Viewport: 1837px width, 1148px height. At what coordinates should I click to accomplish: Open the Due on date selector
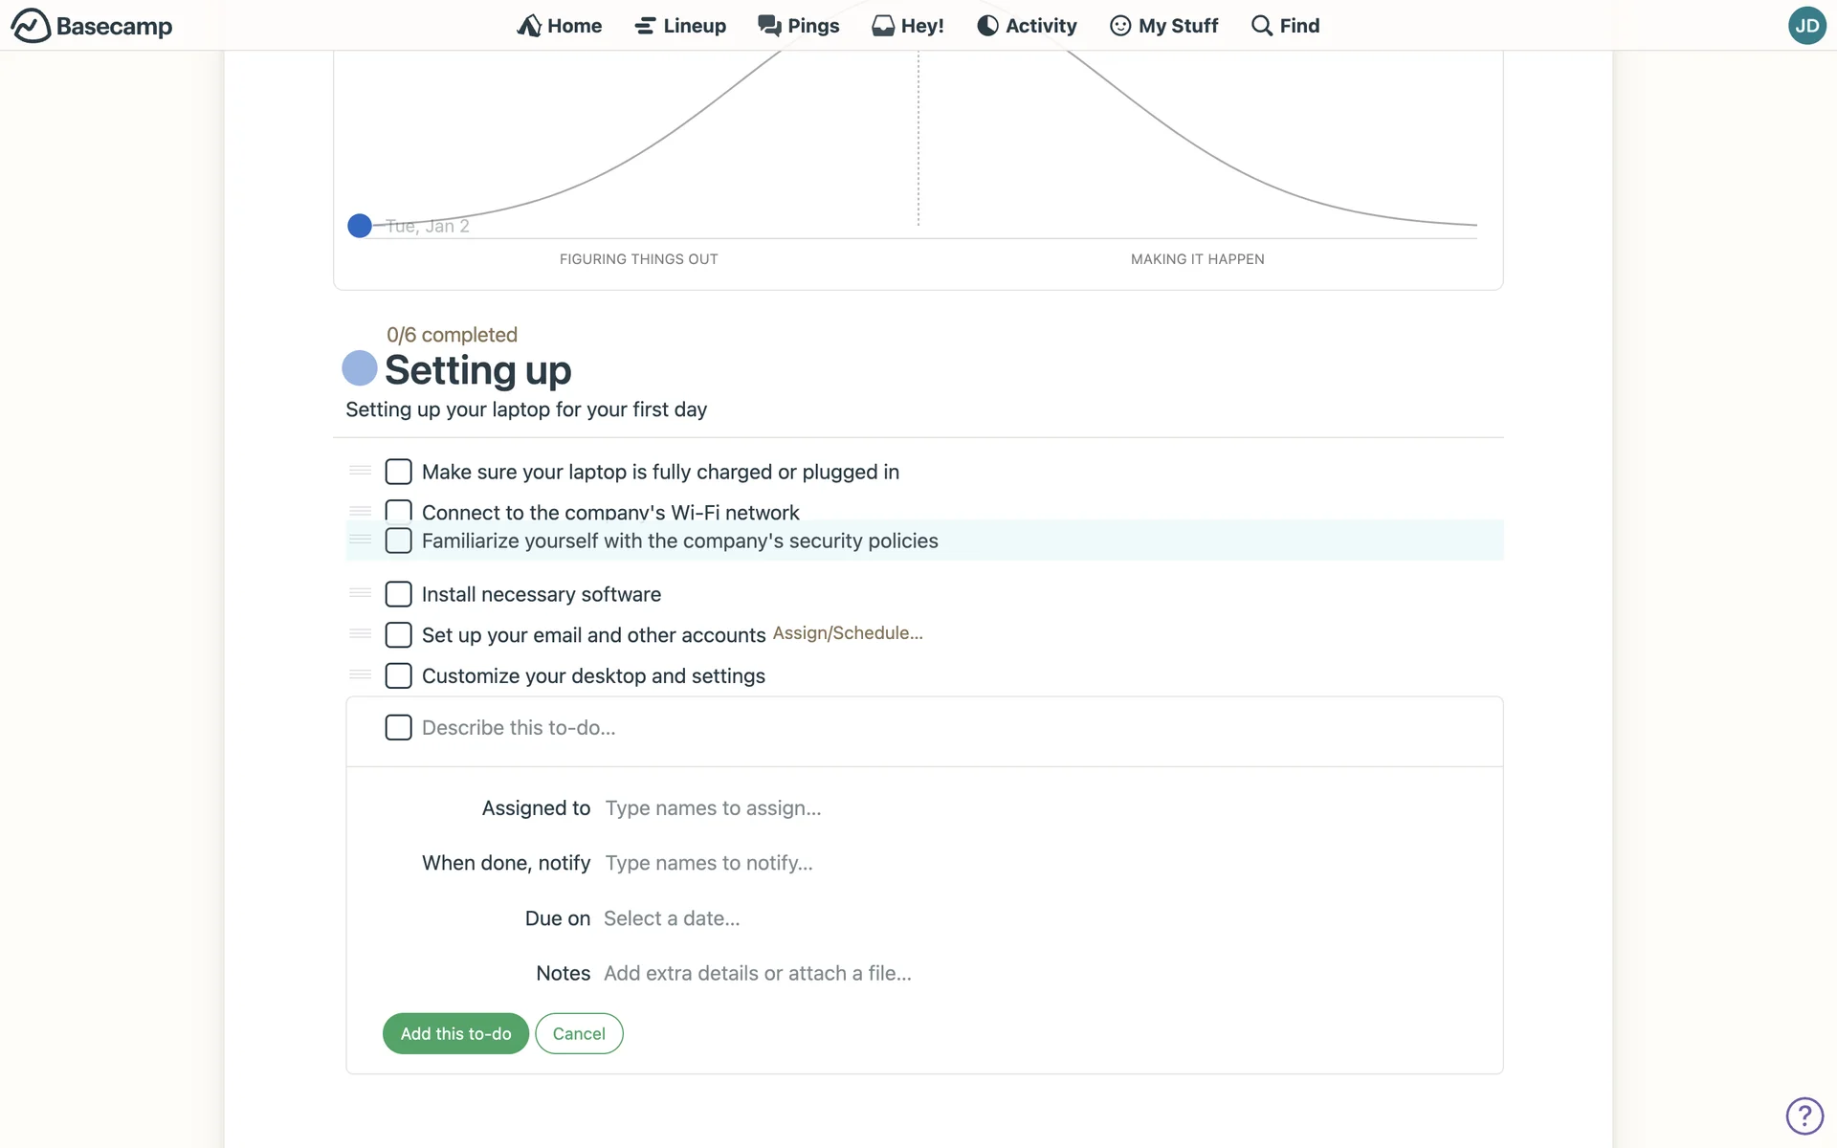[672, 918]
